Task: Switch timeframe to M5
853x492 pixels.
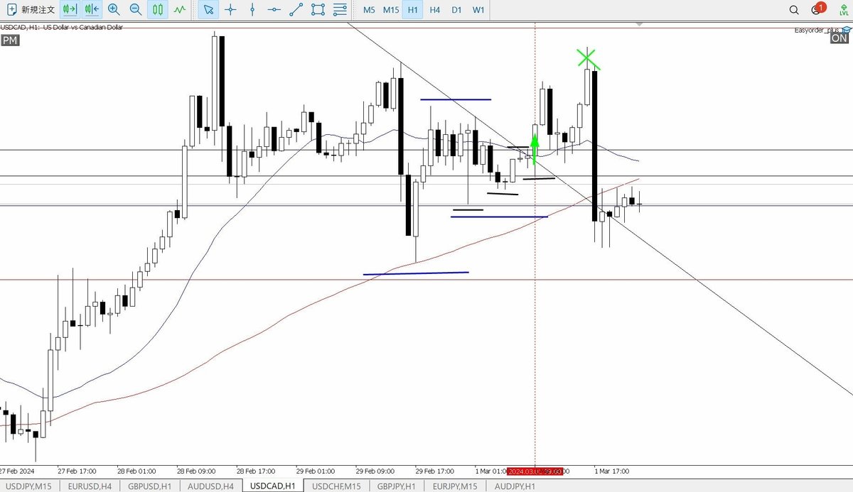Action: pos(369,10)
